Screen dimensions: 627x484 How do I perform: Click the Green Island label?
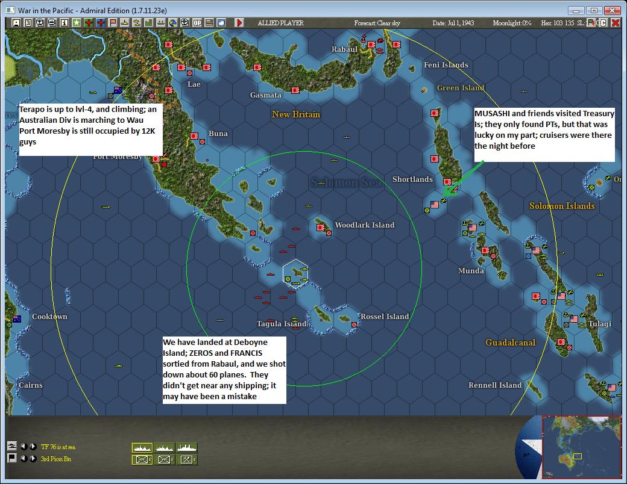point(460,87)
